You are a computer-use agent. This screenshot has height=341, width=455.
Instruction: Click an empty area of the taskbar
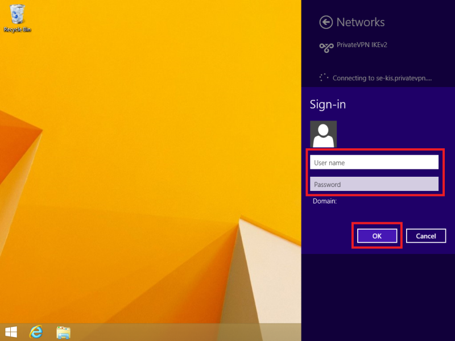[182, 332]
